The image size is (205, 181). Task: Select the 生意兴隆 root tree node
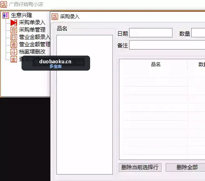[22, 15]
